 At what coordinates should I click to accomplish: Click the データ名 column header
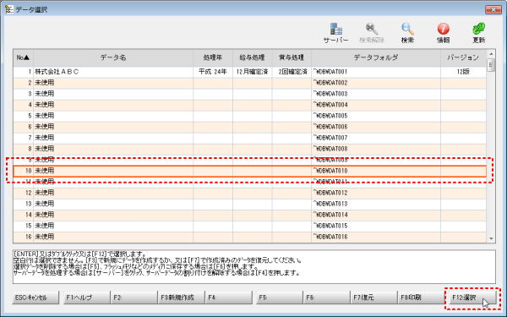[x=113, y=57]
